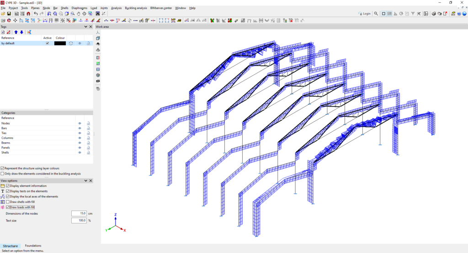This screenshot has width=468, height=253.
Task: Toggle visibility eye for by default tag
Action: 80,43
